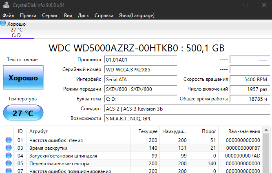
Task: Click the Общее время работы label
Action: [x=203, y=99]
